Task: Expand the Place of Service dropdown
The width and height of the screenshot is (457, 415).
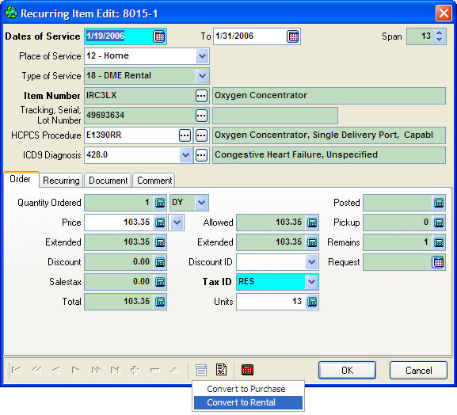Action: coord(203,56)
